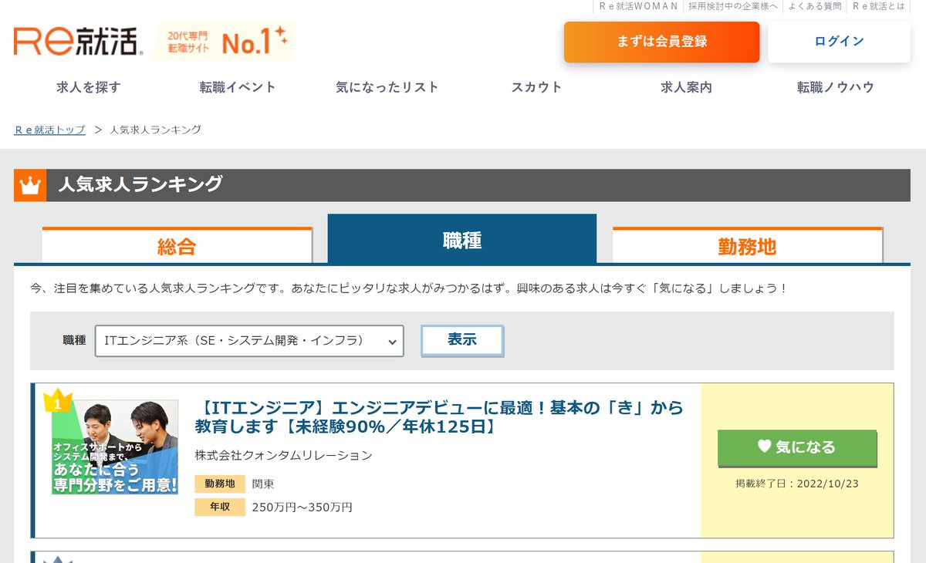This screenshot has width=926, height=563.
Task: Click the 表示 button
Action: (462, 340)
